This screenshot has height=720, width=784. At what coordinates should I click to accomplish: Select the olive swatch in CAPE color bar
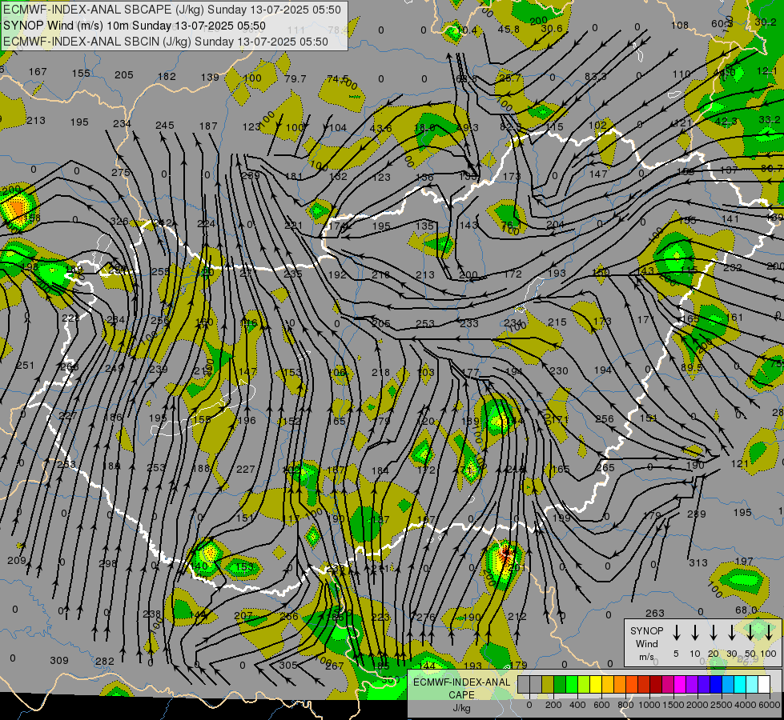coord(548,684)
